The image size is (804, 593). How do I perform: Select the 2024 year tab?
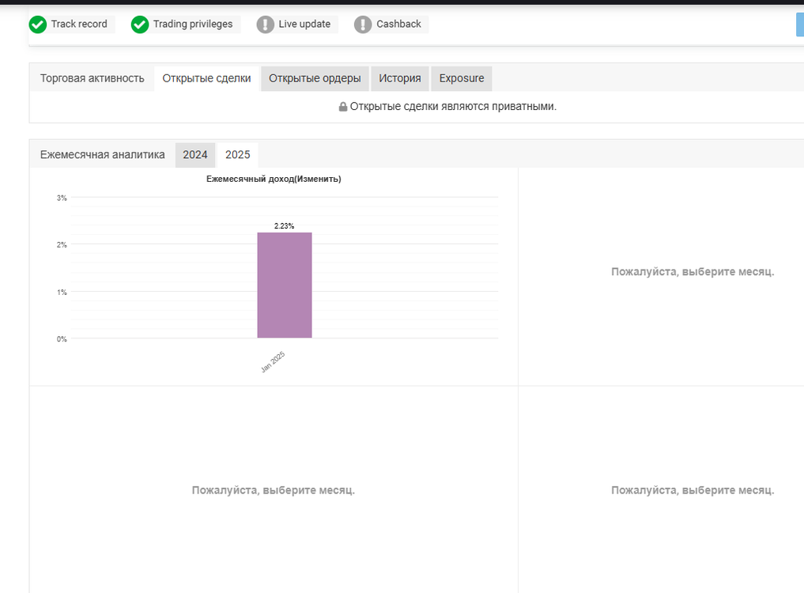point(195,155)
